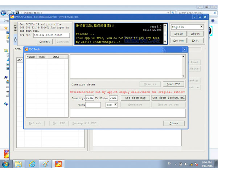The width and height of the screenshot is (226, 174).
Task: Click the Load FSC button
Action: click(173, 84)
